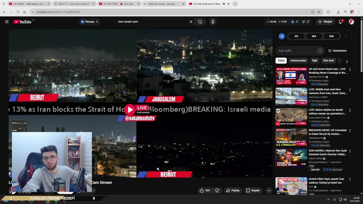
Task: Click the vidIQ logo in side panel
Action: [x=282, y=36]
